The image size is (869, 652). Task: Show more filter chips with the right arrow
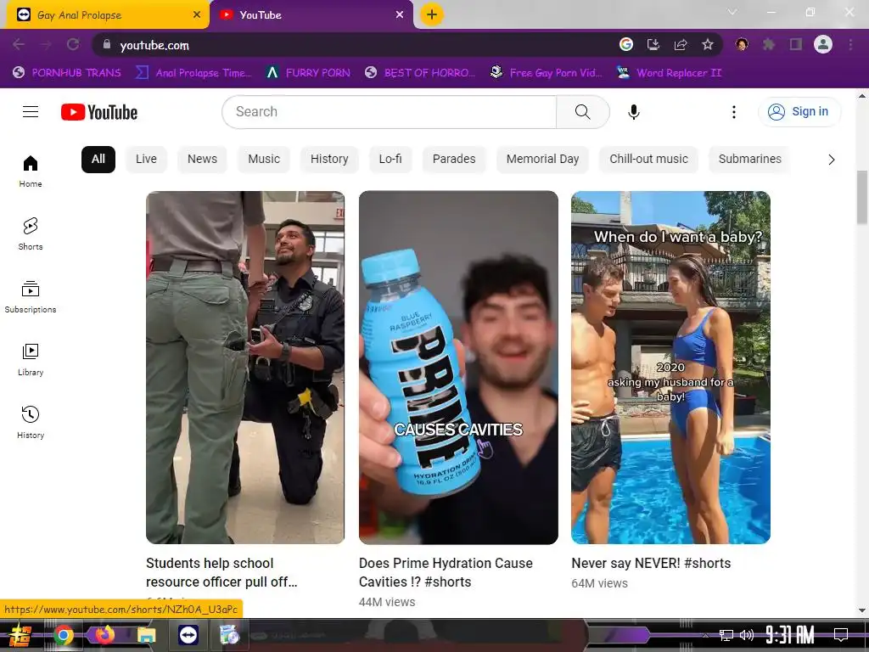(x=831, y=160)
